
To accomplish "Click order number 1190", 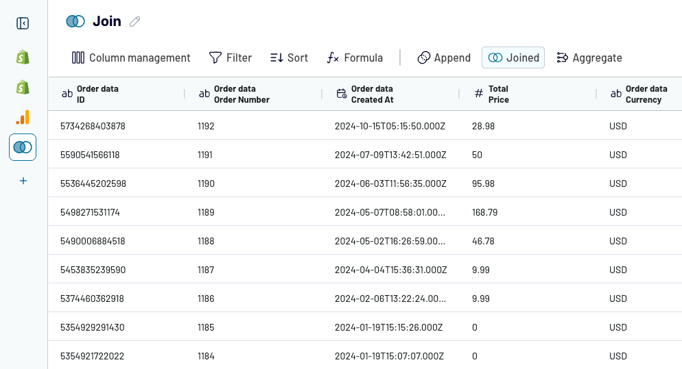I will pyautogui.click(x=206, y=183).
